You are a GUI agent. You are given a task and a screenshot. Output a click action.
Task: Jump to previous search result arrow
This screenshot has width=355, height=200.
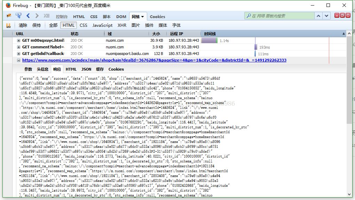coord(318,16)
